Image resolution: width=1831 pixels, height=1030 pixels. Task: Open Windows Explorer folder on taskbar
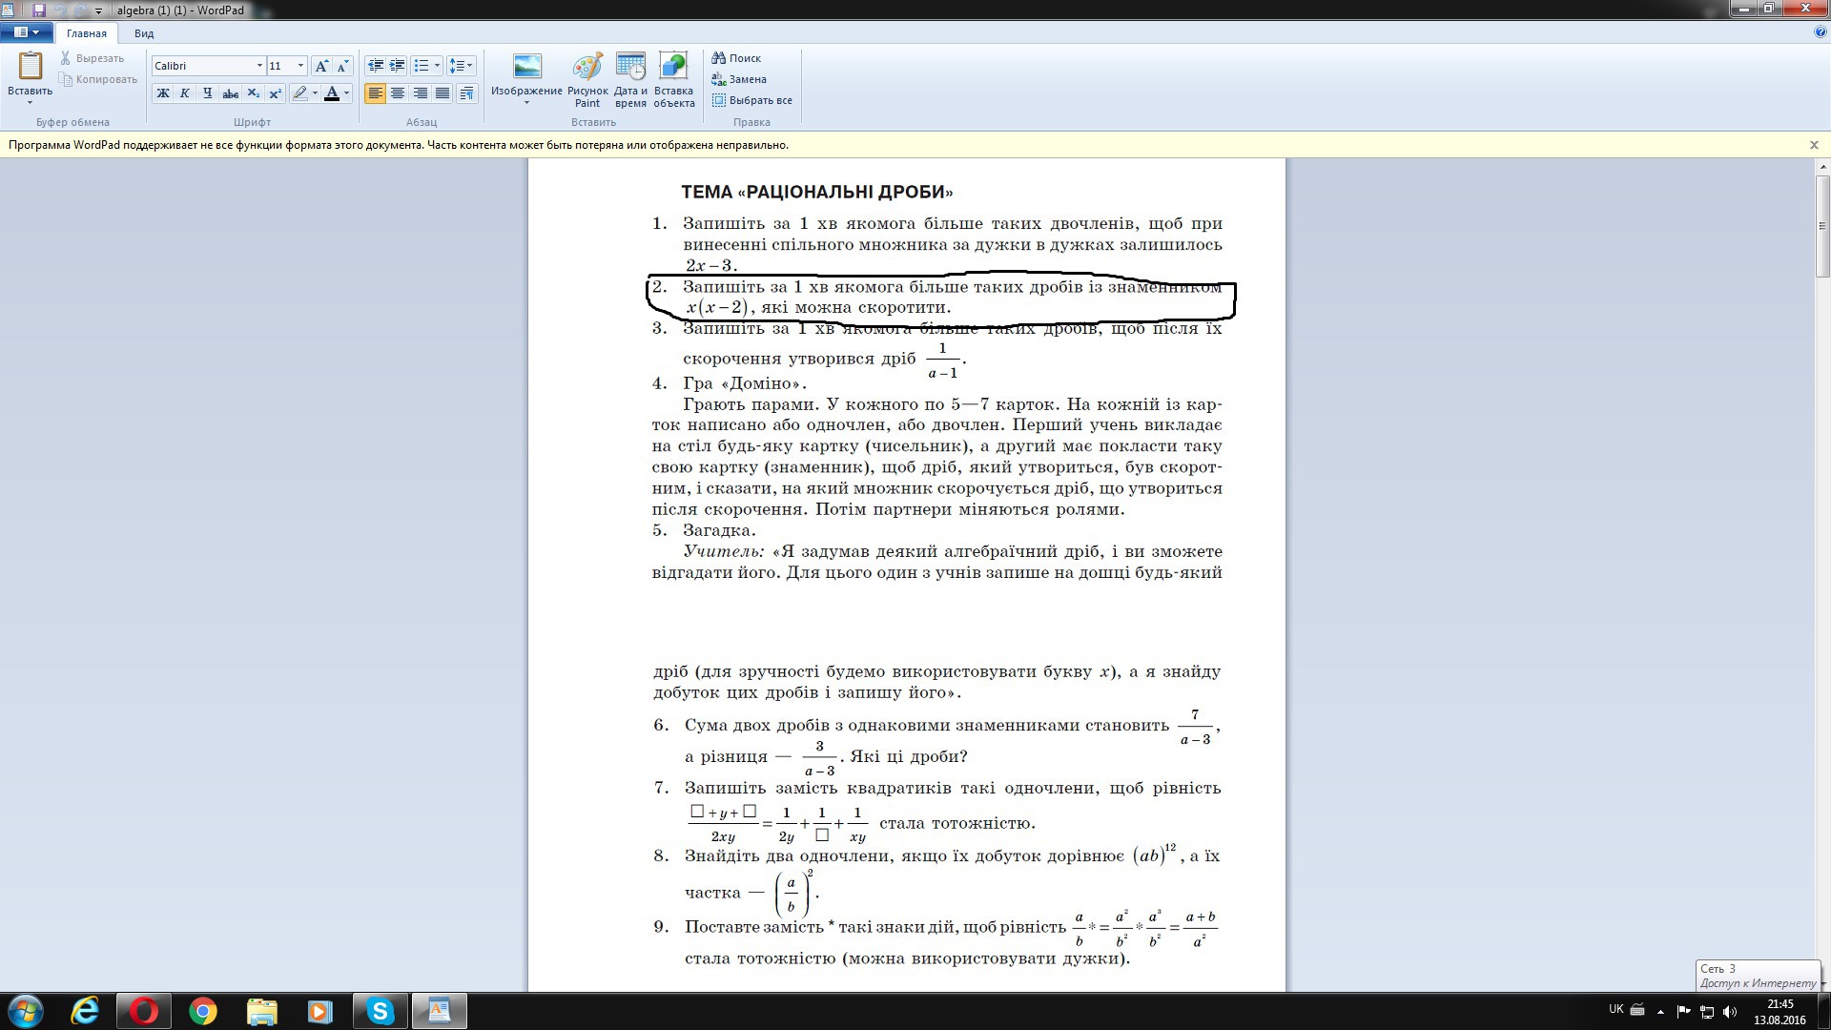(x=261, y=1011)
